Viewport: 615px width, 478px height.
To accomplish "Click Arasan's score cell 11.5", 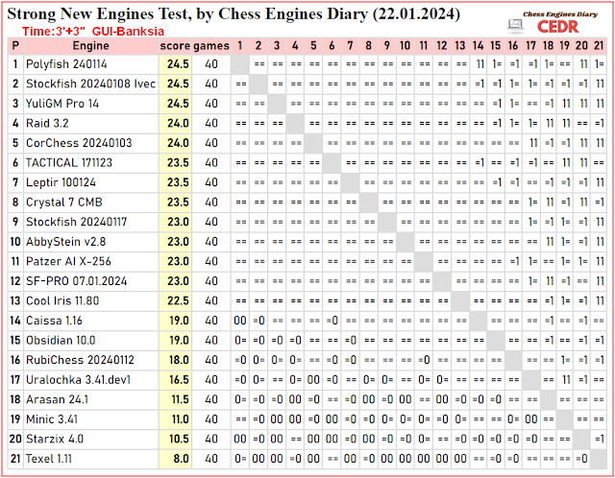I will tap(175, 399).
